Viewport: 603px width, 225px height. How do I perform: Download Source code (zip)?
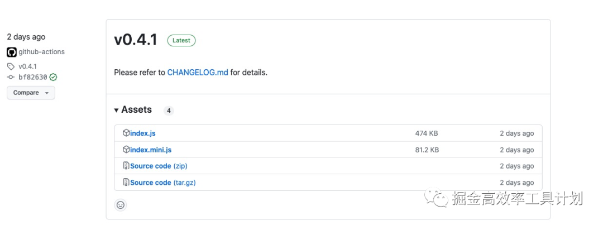pyautogui.click(x=159, y=166)
